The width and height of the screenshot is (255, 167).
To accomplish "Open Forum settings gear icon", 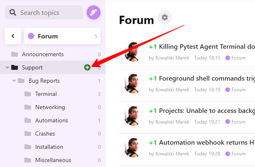I will pos(165,17).
